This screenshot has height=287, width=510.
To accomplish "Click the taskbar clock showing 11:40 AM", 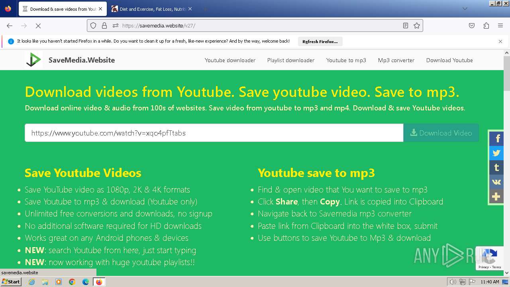I will 490,282.
